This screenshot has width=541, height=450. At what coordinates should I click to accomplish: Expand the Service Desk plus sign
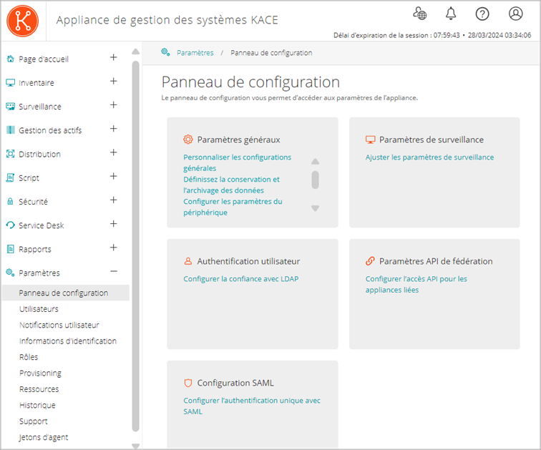[x=113, y=224]
